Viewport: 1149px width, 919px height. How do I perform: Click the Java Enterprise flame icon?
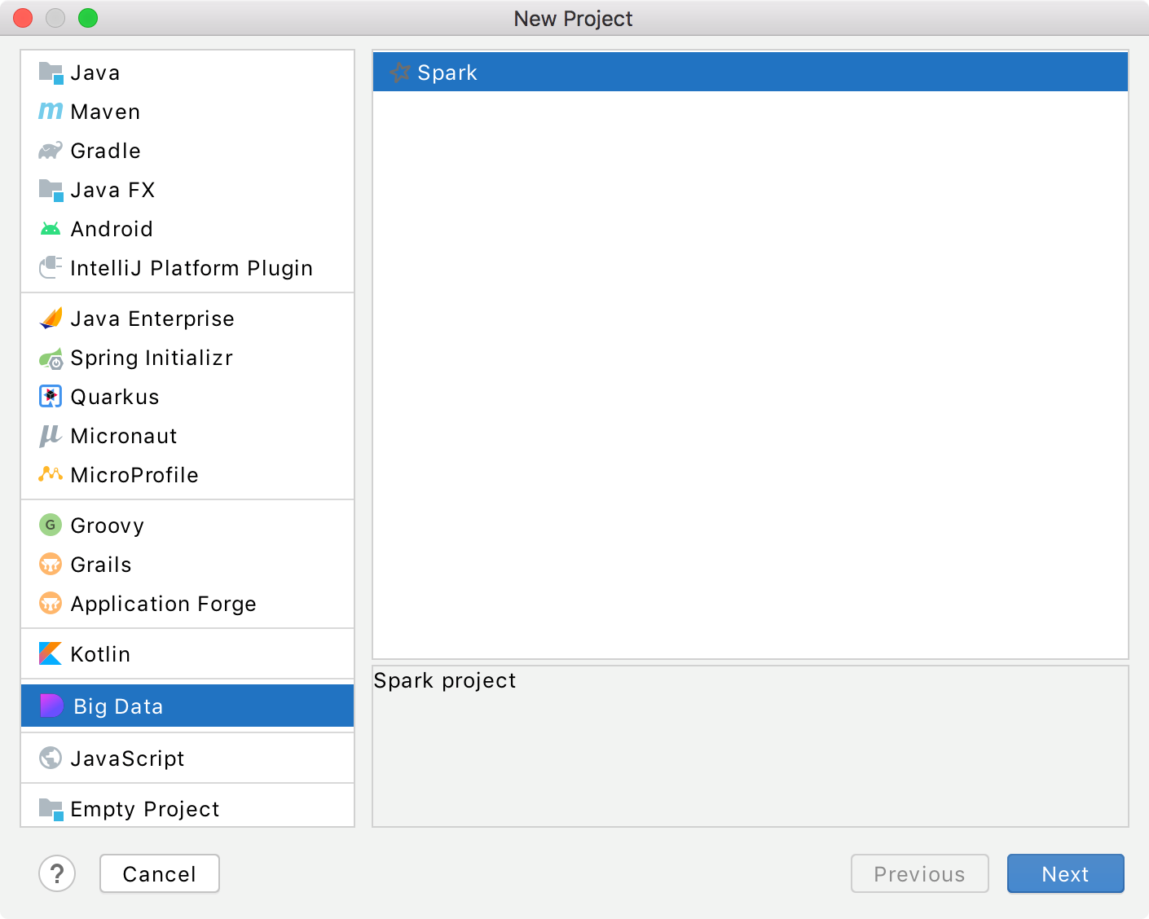[x=51, y=318]
